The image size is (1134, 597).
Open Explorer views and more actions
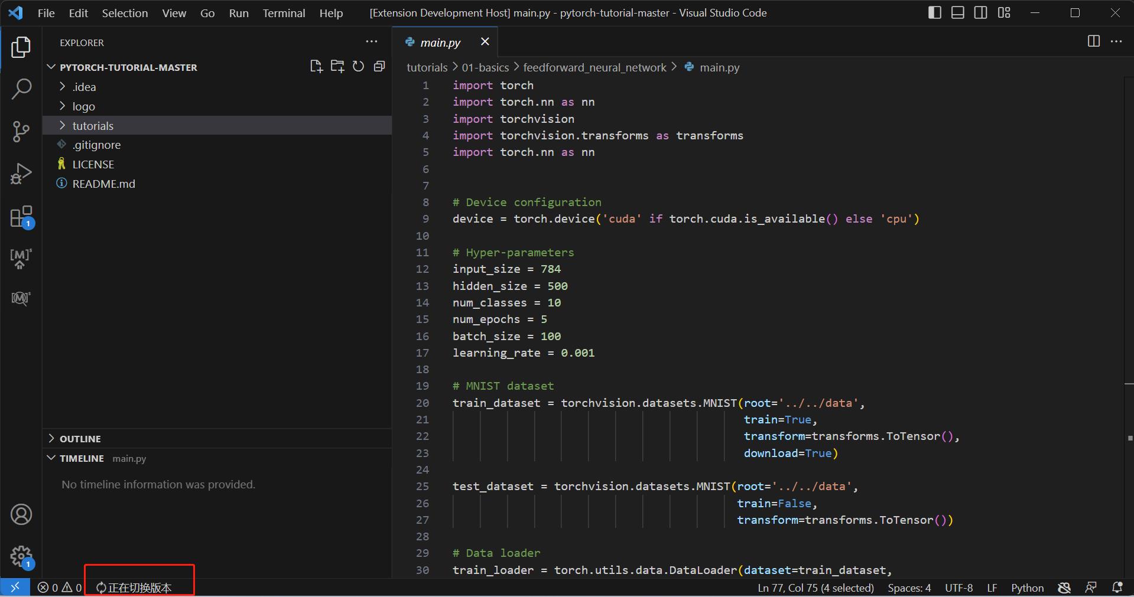coord(372,42)
